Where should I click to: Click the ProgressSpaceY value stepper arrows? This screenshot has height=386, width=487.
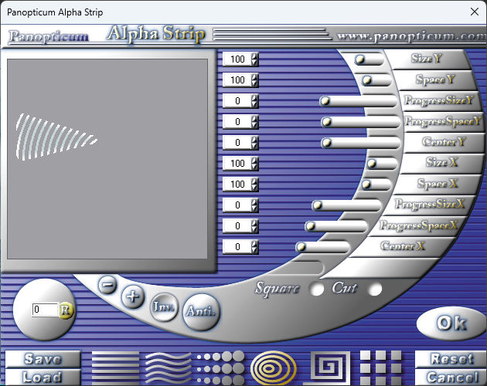pos(254,122)
